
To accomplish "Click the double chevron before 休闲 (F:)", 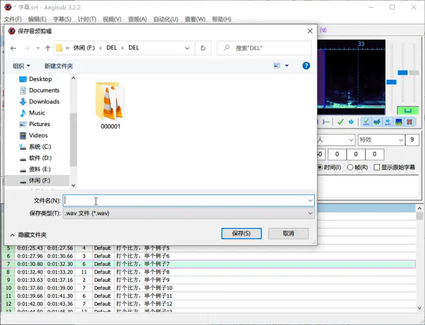I will (68, 48).
